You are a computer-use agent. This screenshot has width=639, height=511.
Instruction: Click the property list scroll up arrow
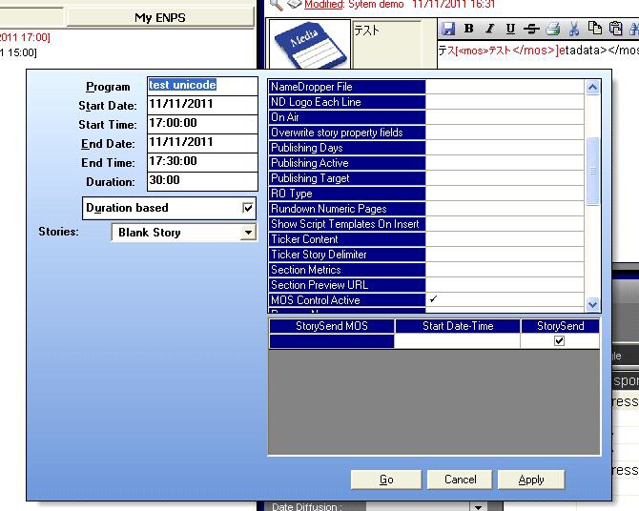(592, 88)
